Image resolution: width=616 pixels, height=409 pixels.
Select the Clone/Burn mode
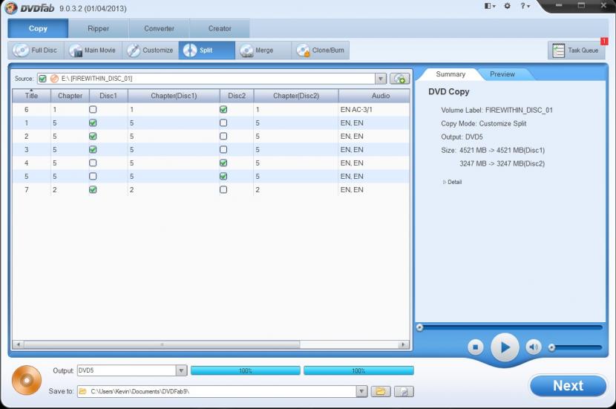(320, 50)
